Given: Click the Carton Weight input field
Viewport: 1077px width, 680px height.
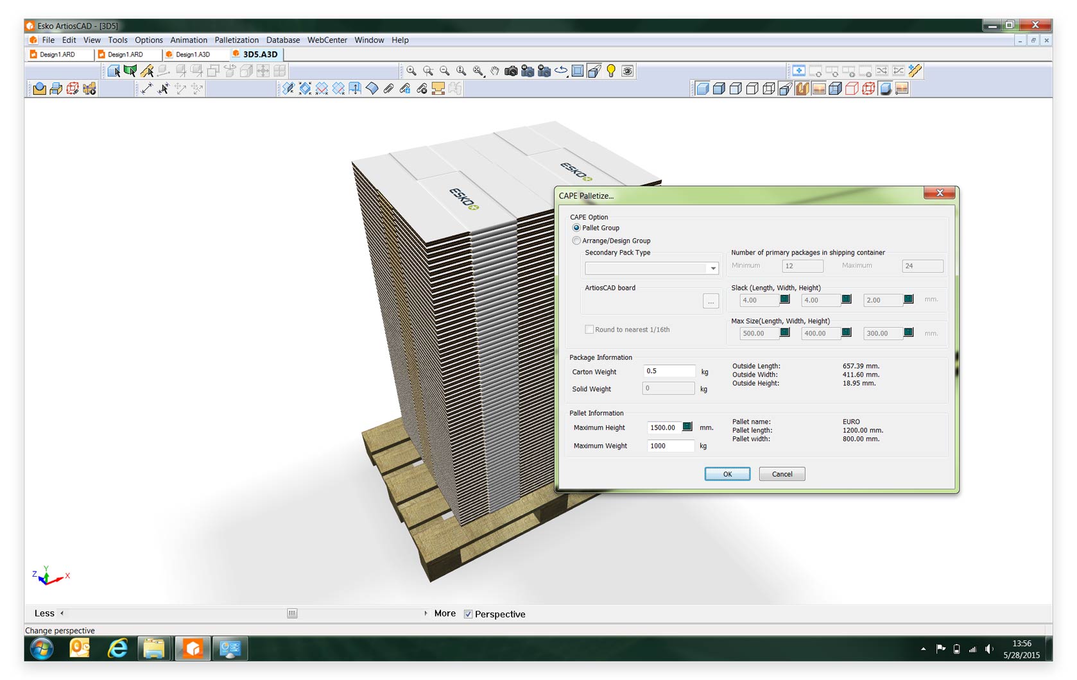Looking at the screenshot, I should tap(669, 371).
